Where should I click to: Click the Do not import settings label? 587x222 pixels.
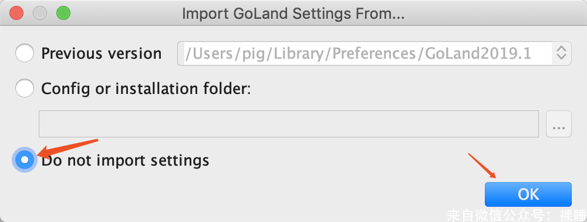coord(125,160)
